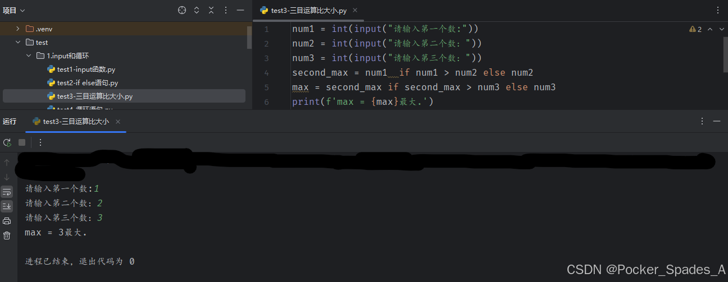Screen dimensions: 728x282
Task: Open test3-三目运算比大小.py in tree
Action: click(124, 96)
